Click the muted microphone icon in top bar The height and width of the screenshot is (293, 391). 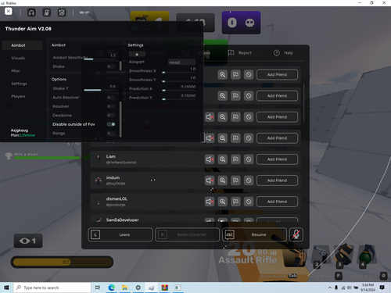pyautogui.click(x=47, y=13)
